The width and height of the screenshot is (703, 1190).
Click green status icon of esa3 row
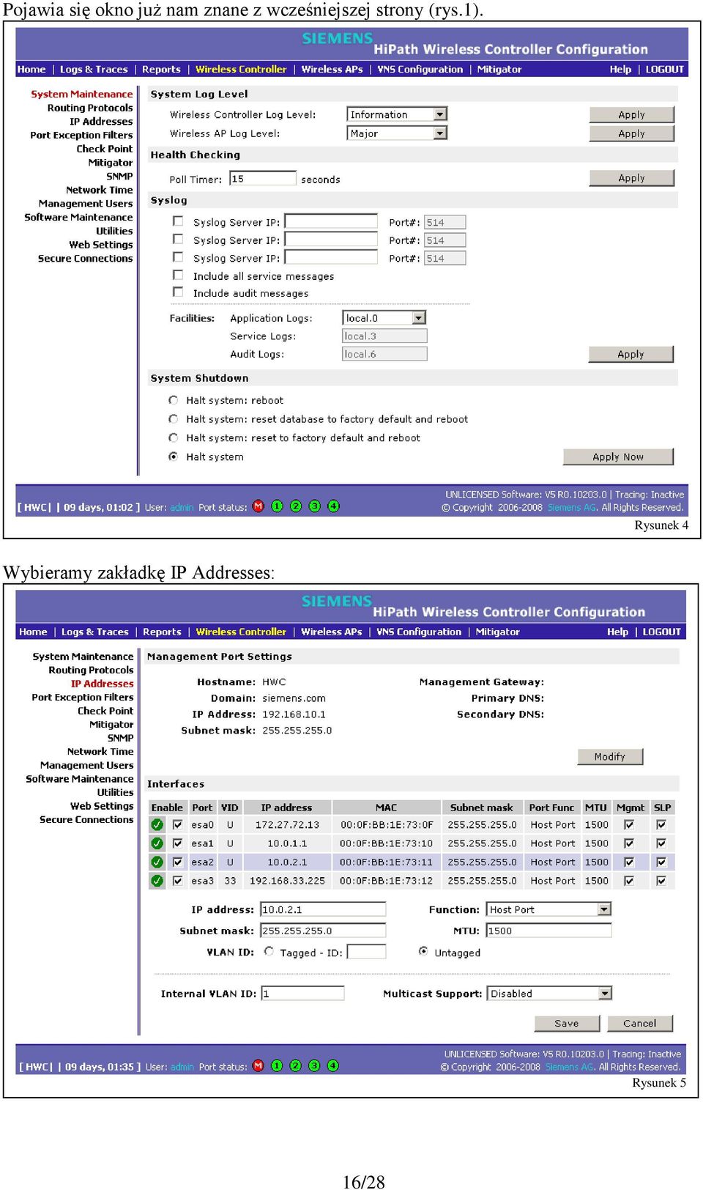[x=157, y=881]
